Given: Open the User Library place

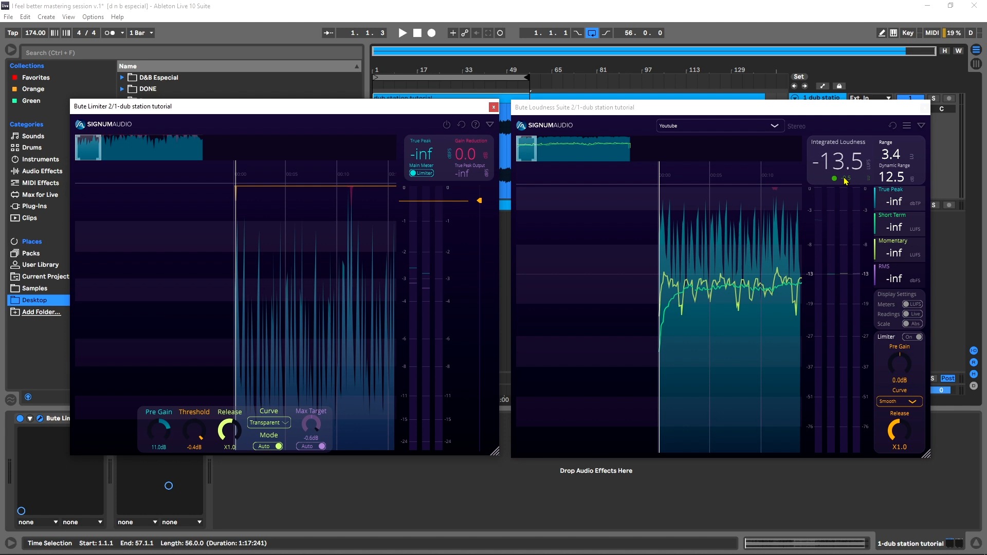Looking at the screenshot, I should 40,265.
